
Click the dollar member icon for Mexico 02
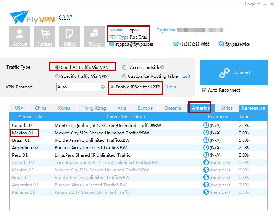click(206, 170)
